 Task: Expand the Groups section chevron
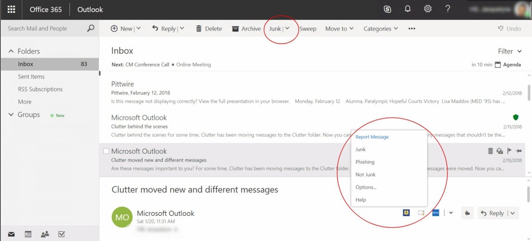tap(11, 115)
